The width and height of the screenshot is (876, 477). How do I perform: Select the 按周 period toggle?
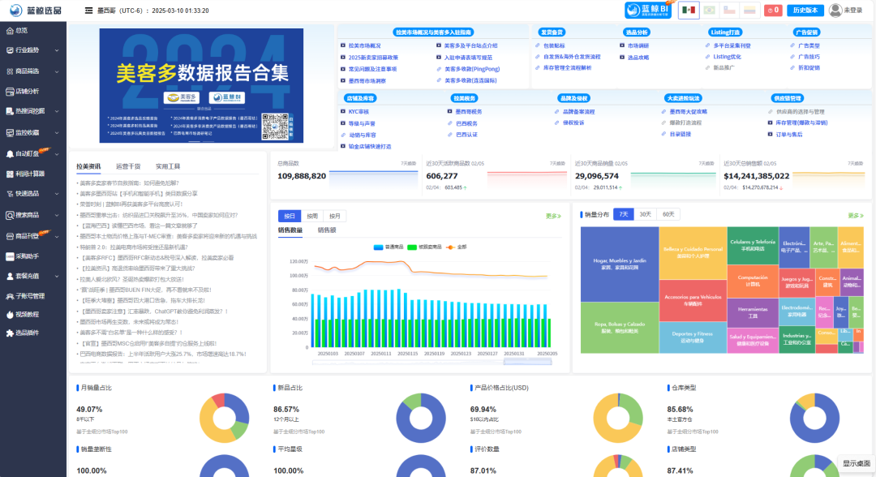pyautogui.click(x=312, y=216)
